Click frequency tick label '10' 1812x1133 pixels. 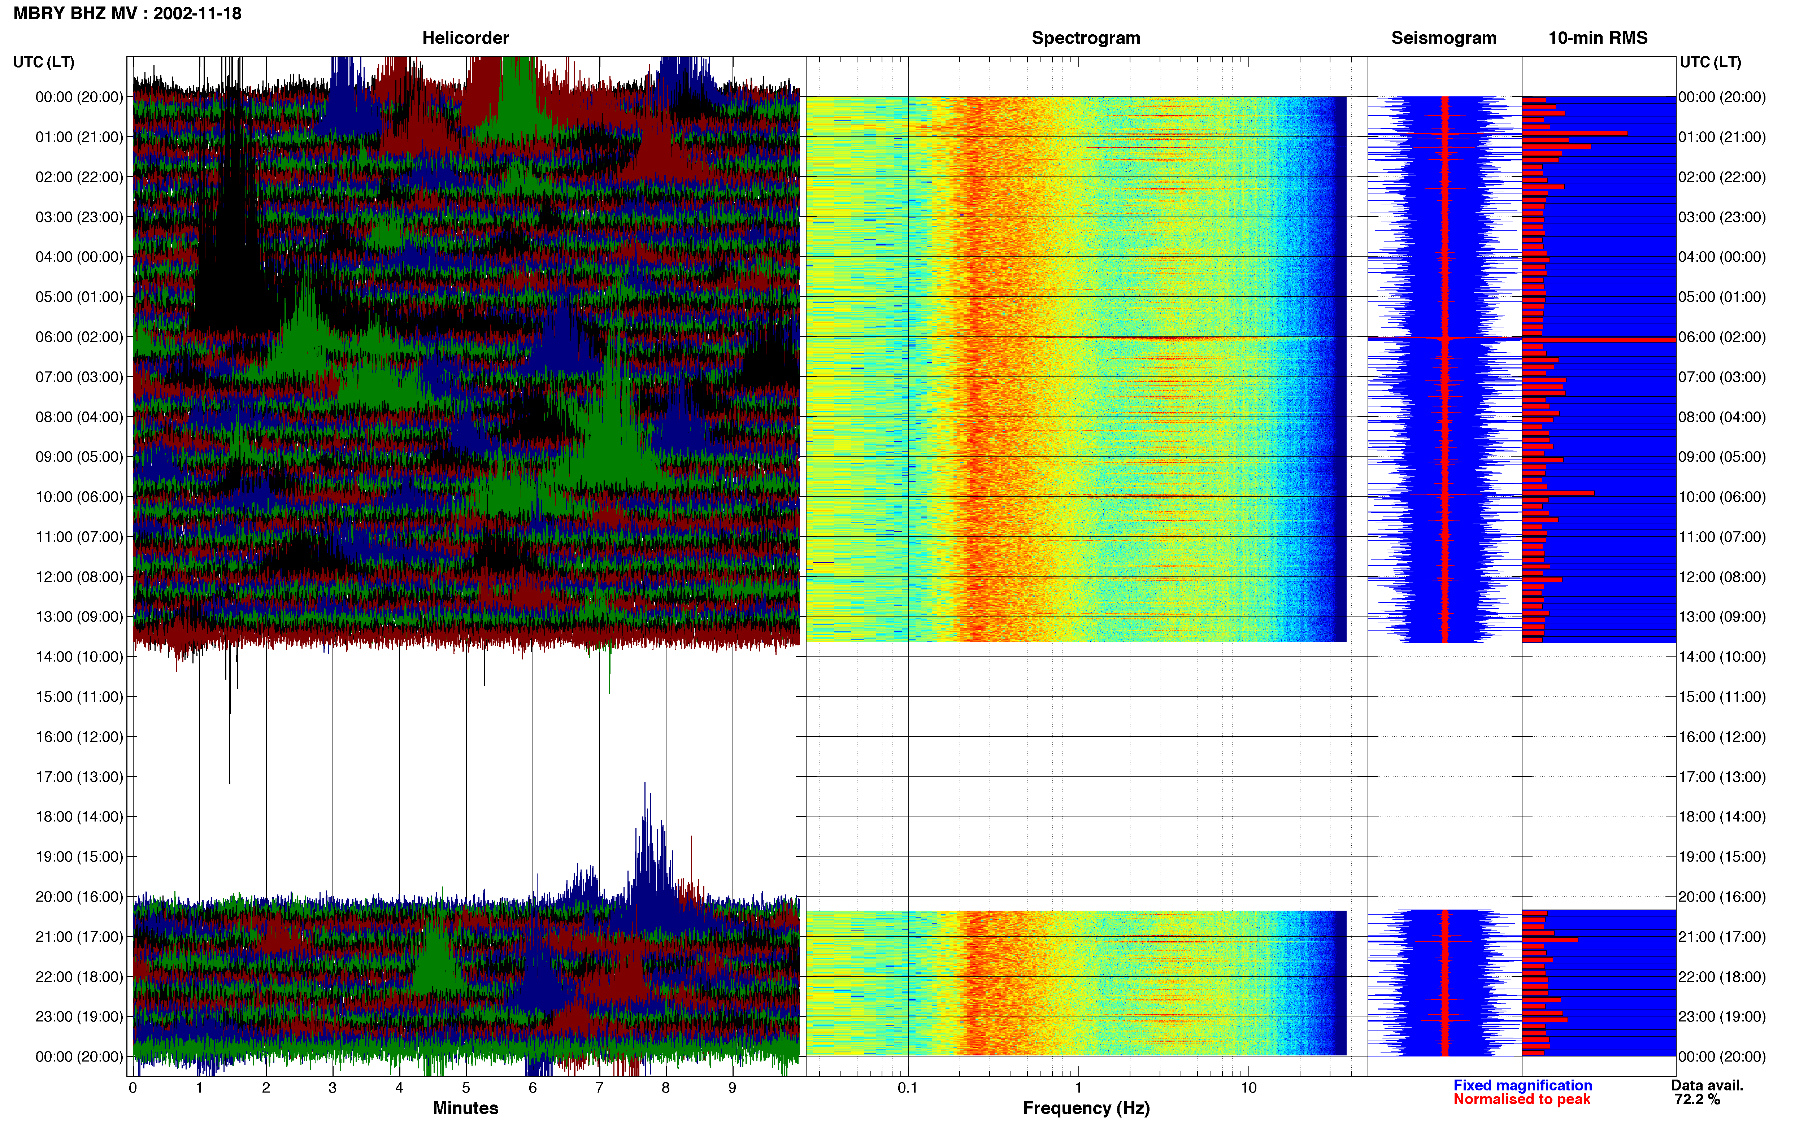click(1248, 1088)
